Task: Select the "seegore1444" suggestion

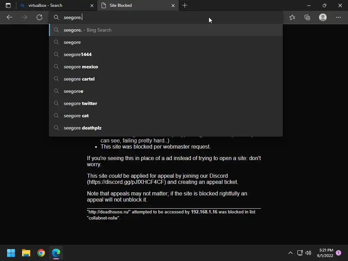Action: click(166, 54)
